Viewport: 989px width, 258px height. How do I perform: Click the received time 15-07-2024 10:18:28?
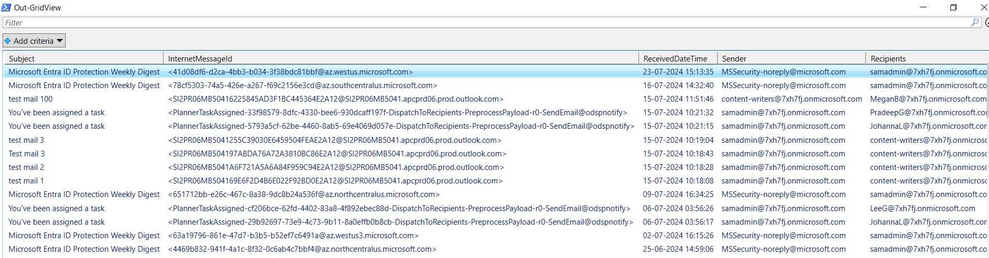678,167
